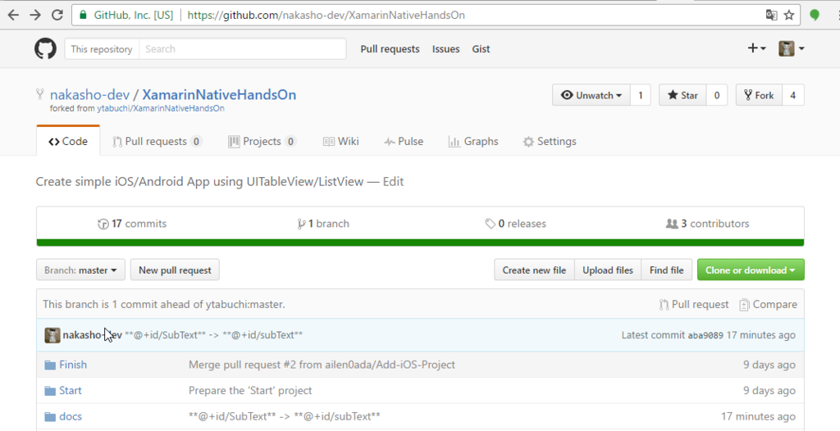Screen dimensions: 840x431
Task: Click Compare link in branch info bar
Action: click(768, 304)
